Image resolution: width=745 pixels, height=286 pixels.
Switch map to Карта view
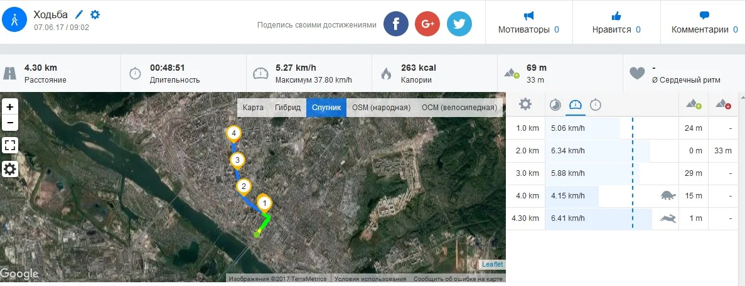tap(253, 108)
